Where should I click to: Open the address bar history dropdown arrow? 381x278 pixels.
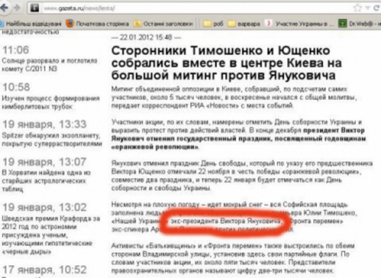tap(367, 8)
